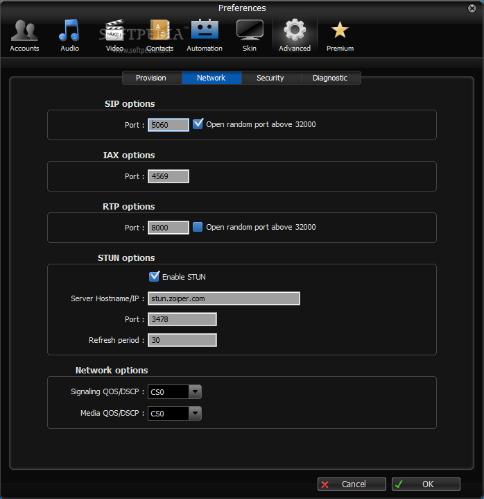Click the Network options heading
The width and height of the screenshot is (484, 499).
click(x=112, y=371)
